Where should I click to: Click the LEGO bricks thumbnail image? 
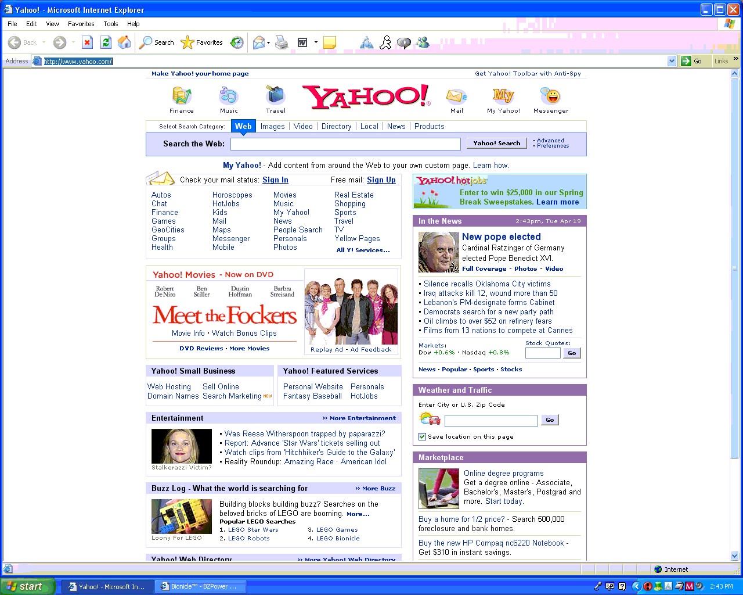[x=182, y=516]
